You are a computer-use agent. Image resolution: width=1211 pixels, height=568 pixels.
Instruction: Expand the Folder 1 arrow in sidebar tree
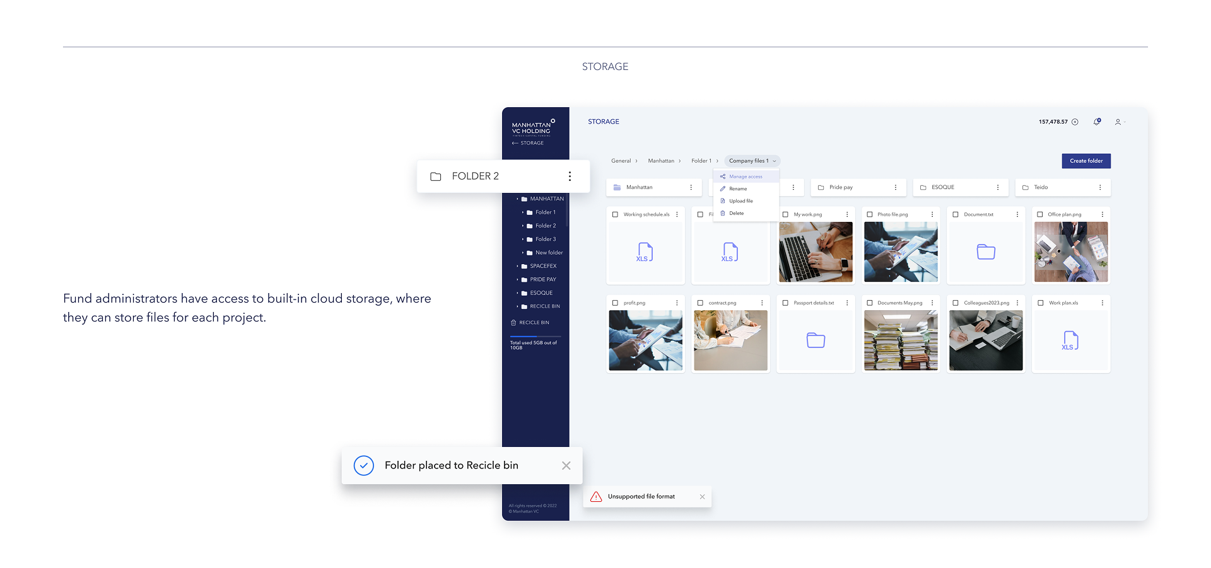[x=523, y=212]
